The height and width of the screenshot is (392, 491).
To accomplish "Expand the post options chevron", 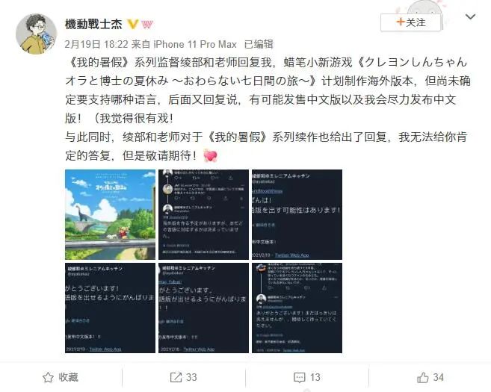I will [470, 16].
